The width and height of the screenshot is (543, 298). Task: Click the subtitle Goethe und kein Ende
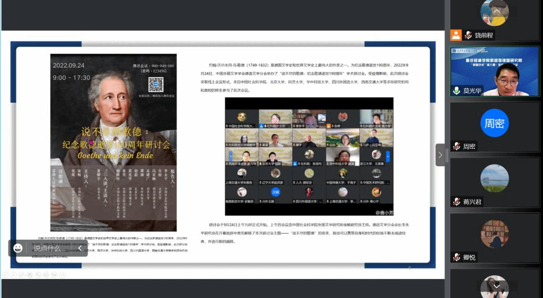115,156
